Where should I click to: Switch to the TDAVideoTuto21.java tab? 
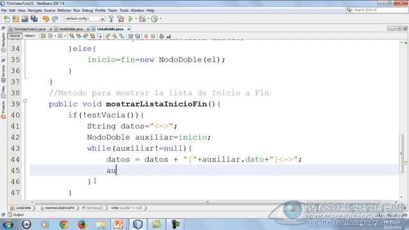pyautogui.click(x=29, y=29)
